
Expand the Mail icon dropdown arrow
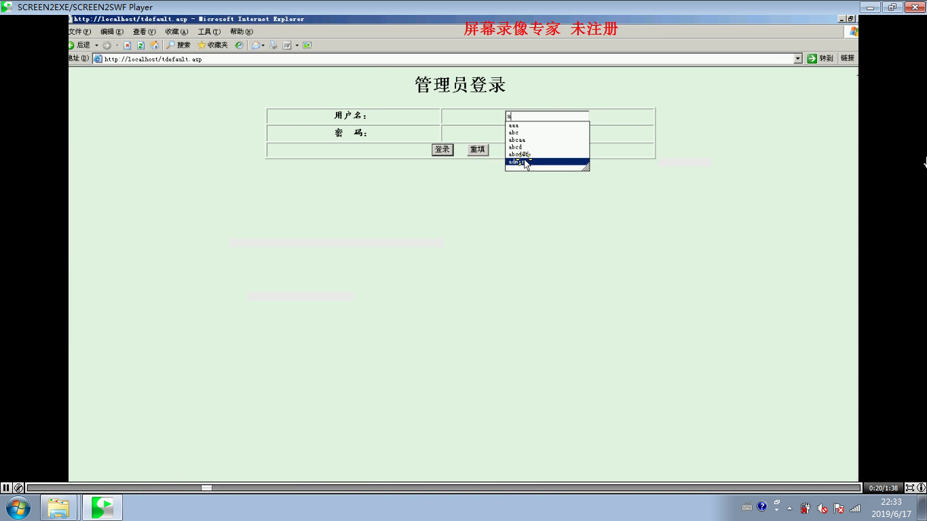coord(263,45)
